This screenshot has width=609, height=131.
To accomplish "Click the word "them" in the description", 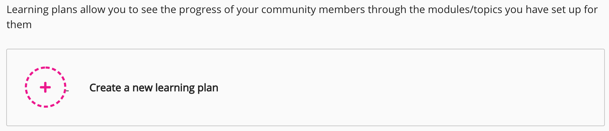I will tap(19, 25).
